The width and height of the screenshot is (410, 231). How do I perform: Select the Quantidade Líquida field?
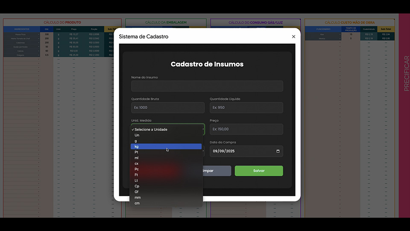click(246, 107)
